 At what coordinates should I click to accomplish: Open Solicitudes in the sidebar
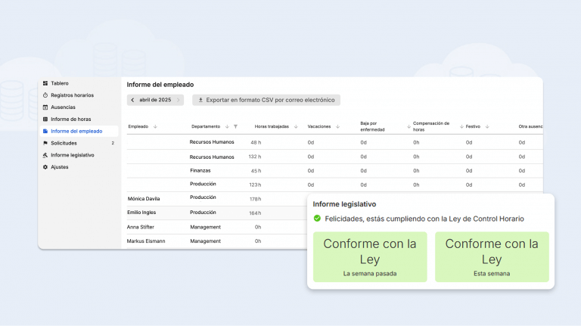79,143
